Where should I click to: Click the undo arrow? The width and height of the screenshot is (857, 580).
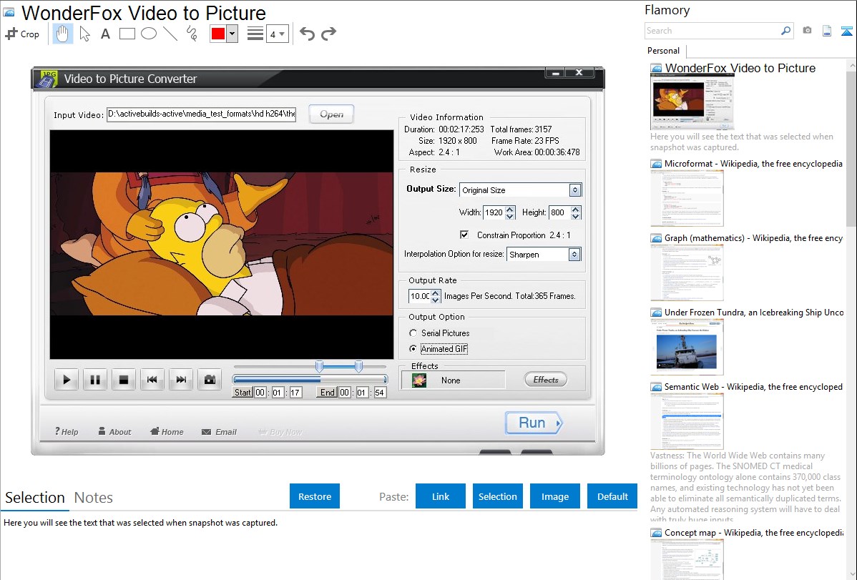click(x=307, y=34)
